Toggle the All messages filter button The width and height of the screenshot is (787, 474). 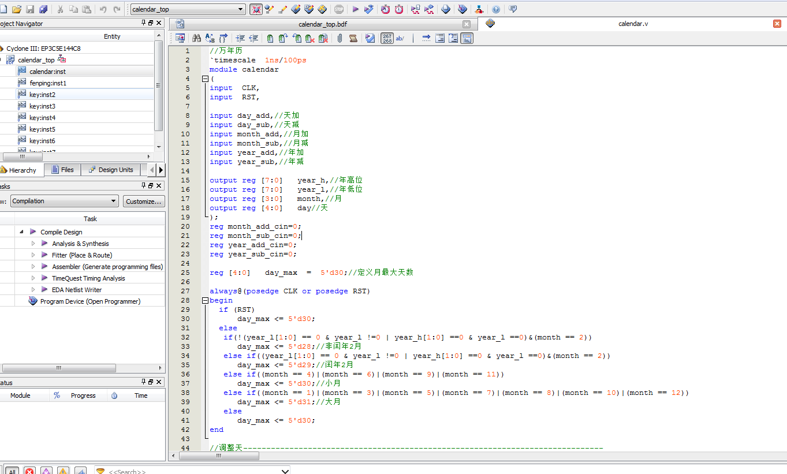12,471
